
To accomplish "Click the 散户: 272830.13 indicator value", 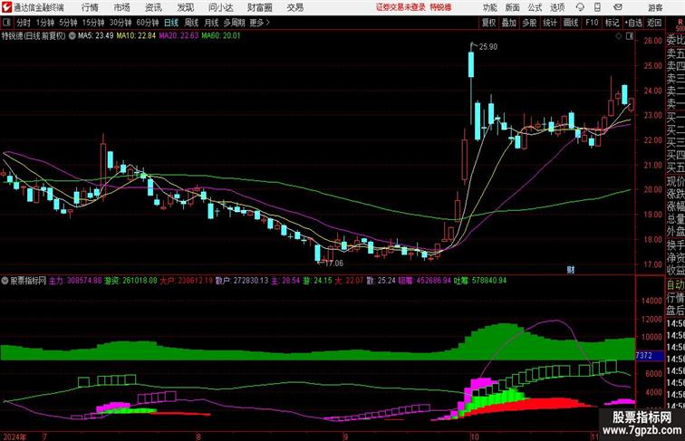I will 242,281.
